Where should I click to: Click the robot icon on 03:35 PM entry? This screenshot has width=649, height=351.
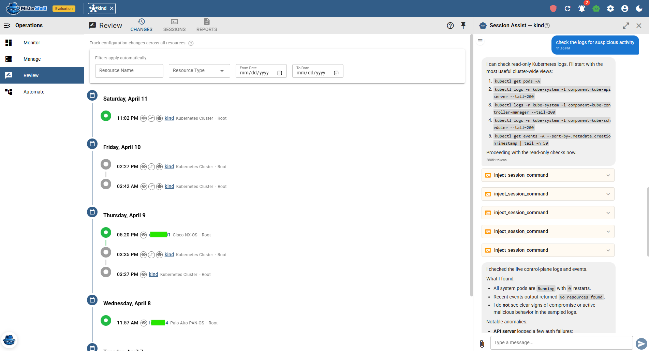point(159,255)
